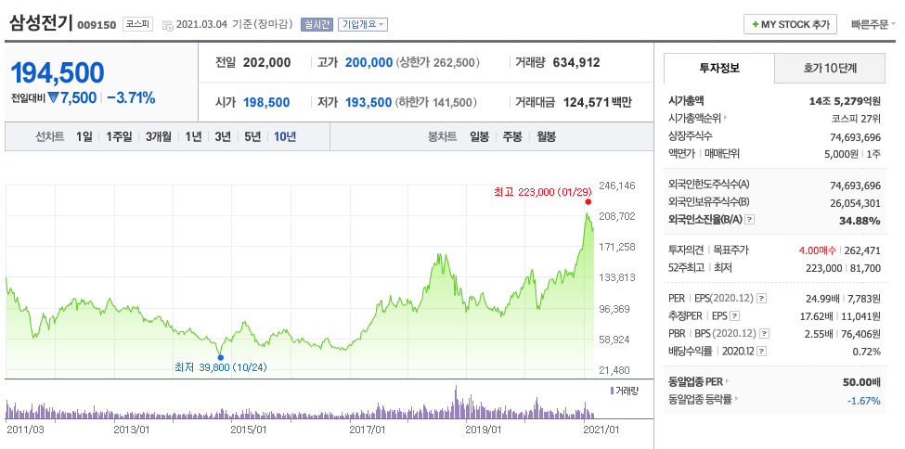Select the 1일 line chart period
Screen dimensions: 905x449
point(84,136)
